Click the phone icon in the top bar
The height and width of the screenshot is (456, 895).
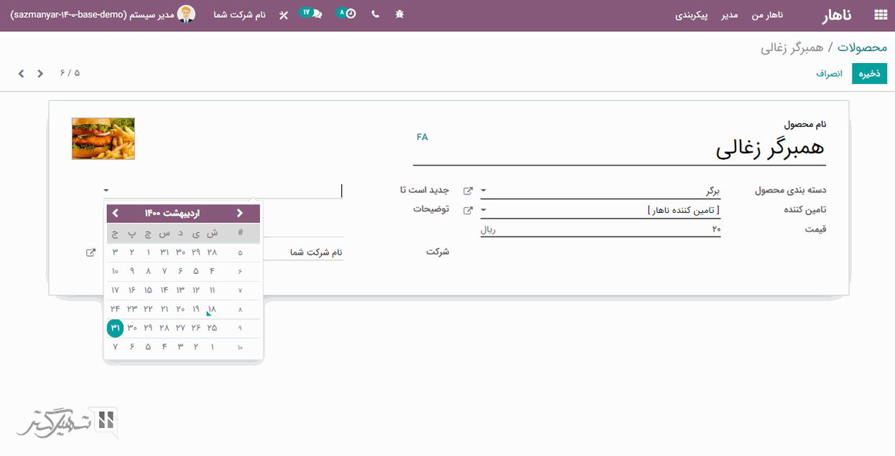tap(375, 14)
